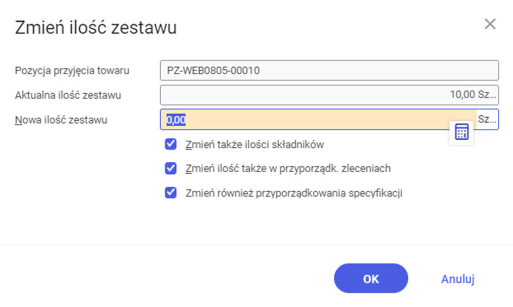The width and height of the screenshot is (513, 307).
Task: Click the Zmień ilość także w przyporządk. zleceniach label
Action: 288,169
